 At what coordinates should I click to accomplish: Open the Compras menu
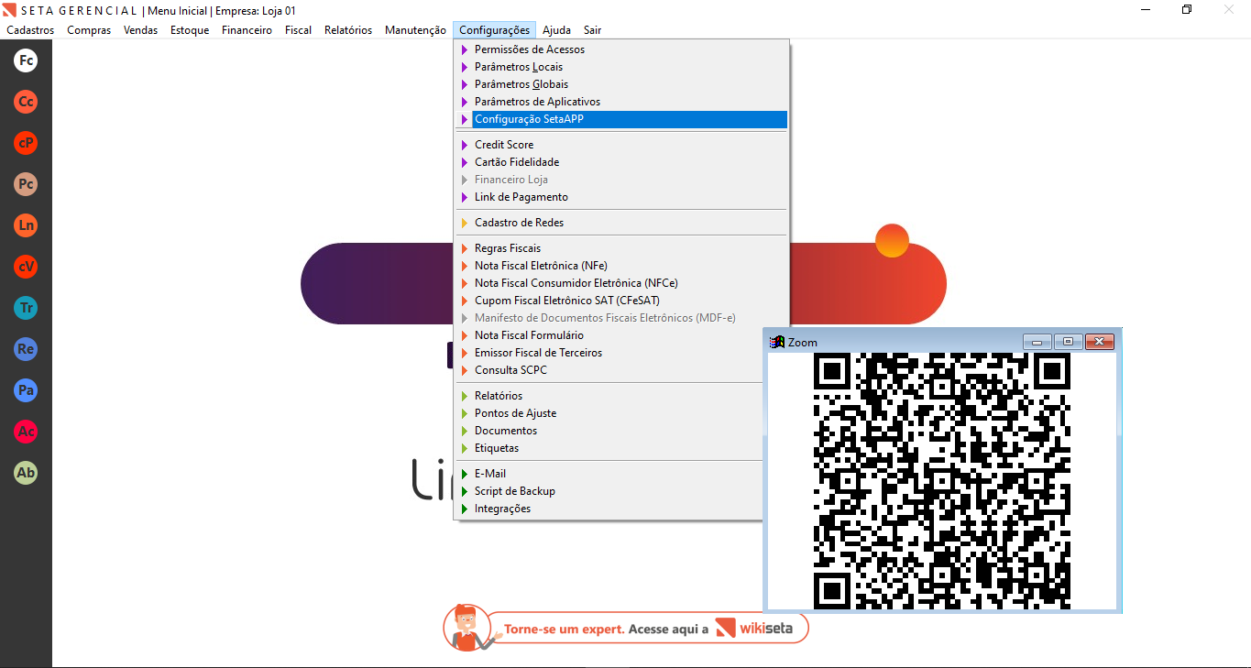[x=89, y=30]
